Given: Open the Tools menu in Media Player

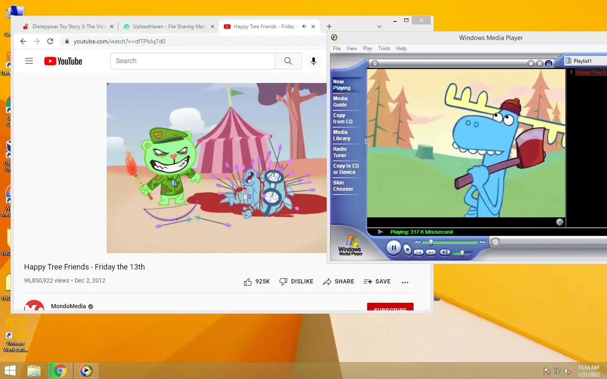Looking at the screenshot, I should click(384, 48).
